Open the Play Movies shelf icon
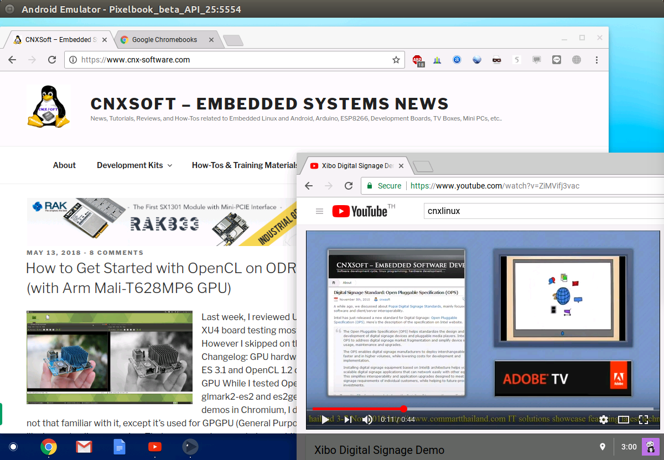664x460 pixels. [x=190, y=447]
